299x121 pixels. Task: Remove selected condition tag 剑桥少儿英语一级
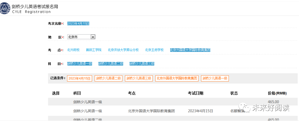(215, 78)
